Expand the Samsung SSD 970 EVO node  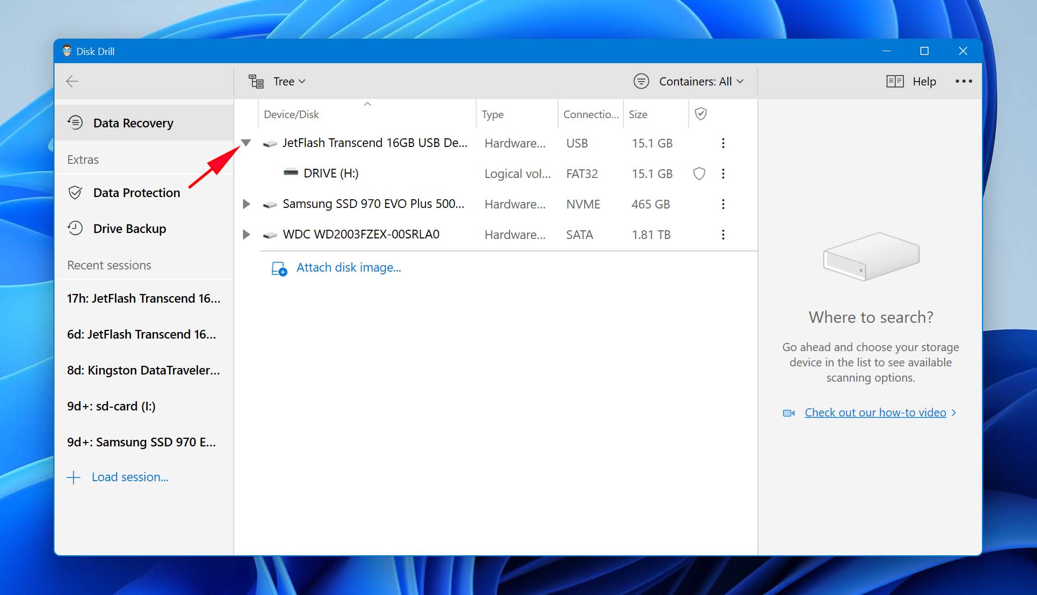coord(246,204)
